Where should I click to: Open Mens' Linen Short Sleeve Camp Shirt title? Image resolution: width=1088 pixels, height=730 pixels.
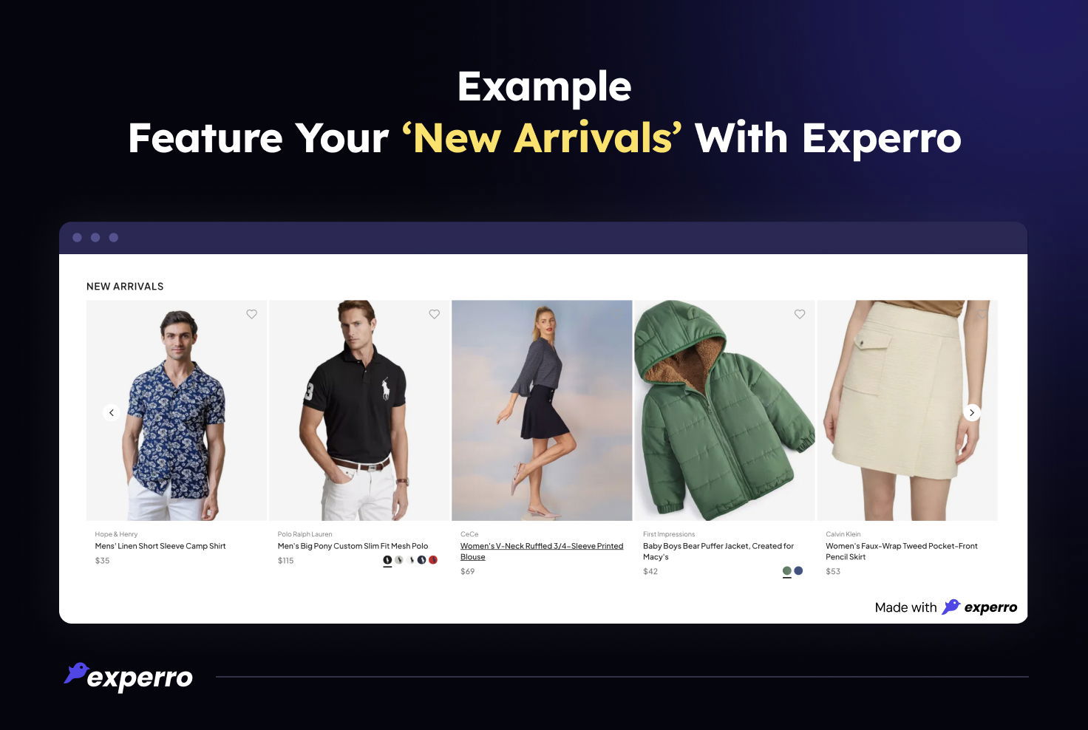click(x=160, y=546)
